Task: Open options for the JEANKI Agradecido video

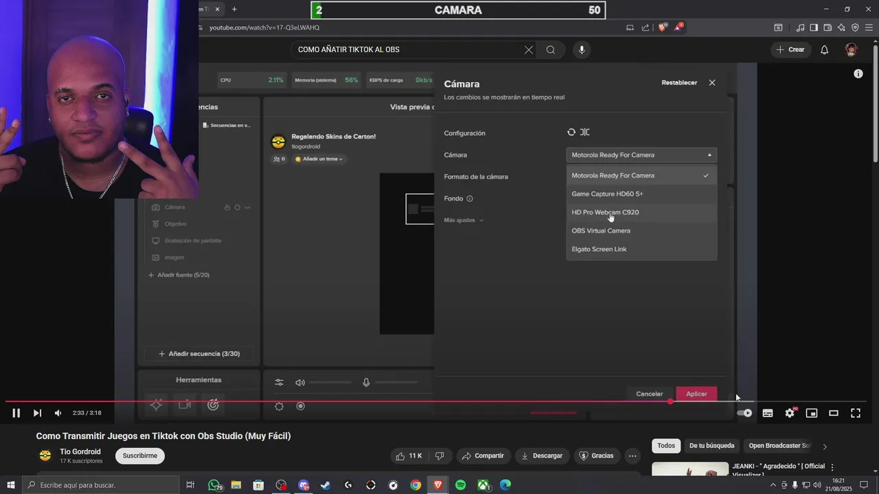Action: [832, 467]
